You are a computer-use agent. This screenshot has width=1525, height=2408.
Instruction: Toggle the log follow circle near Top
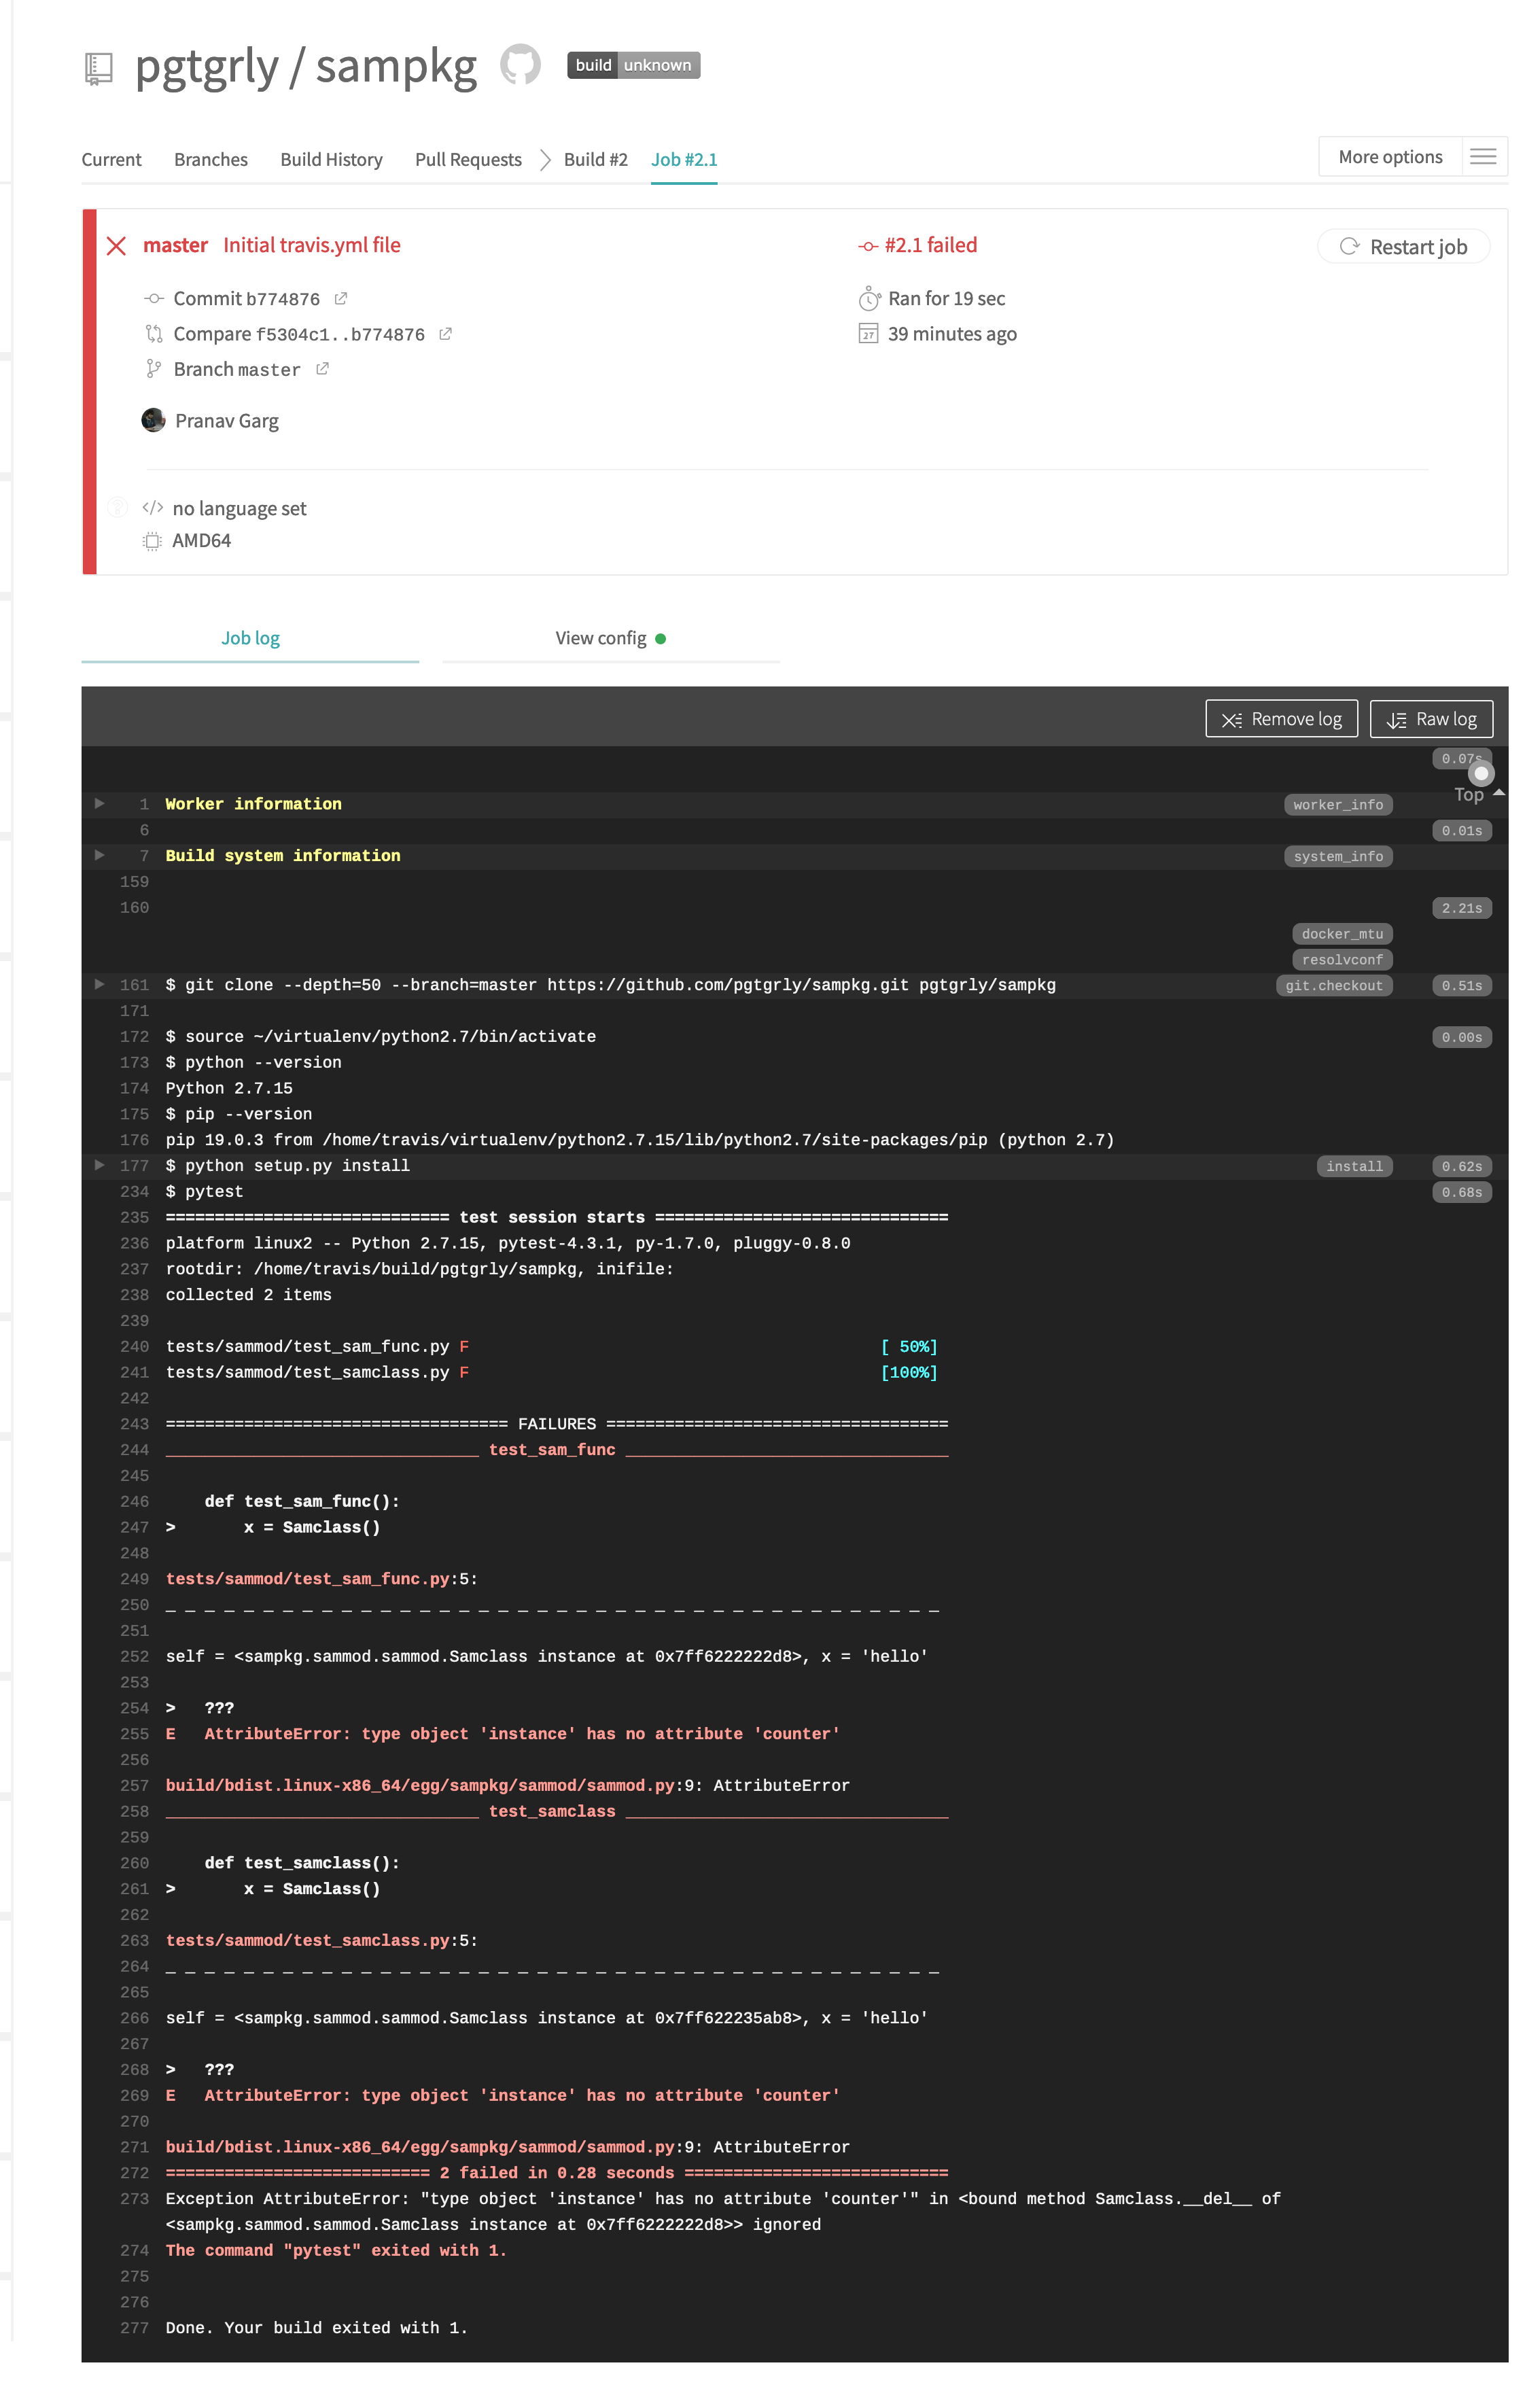point(1480,773)
